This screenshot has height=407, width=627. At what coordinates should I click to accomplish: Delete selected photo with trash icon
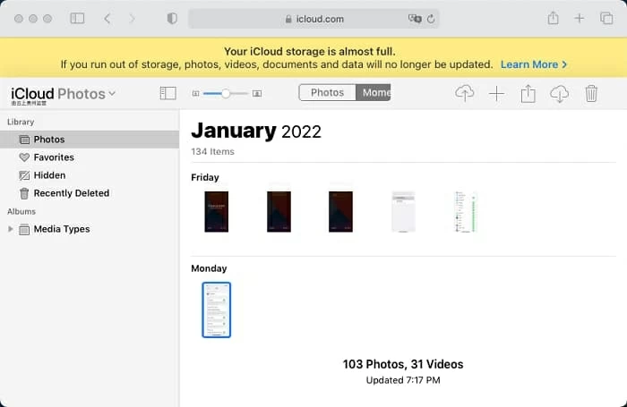pos(591,94)
